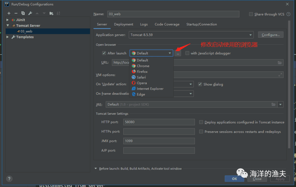
Task: Open edit templates wrench icon
Action: coord(30,13)
